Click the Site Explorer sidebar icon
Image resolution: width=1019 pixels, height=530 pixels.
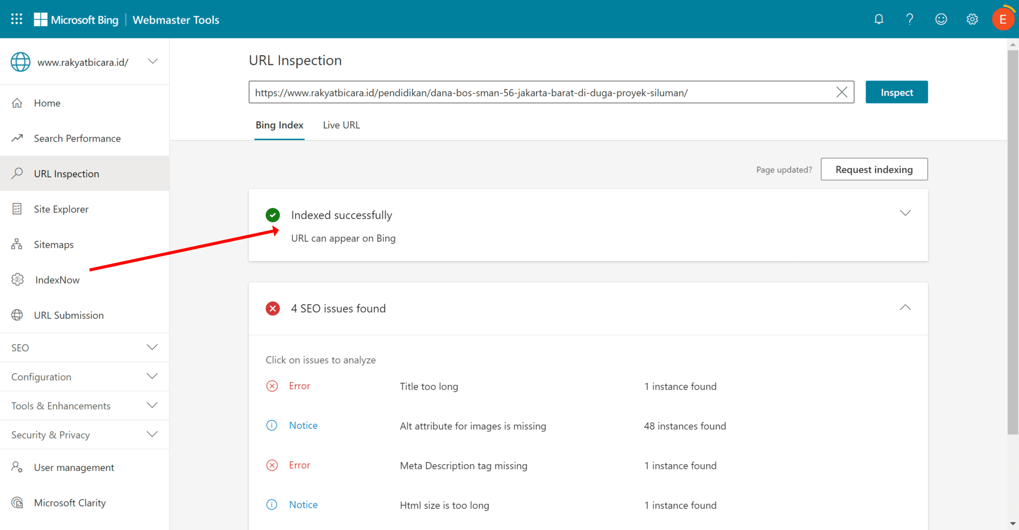coord(18,209)
